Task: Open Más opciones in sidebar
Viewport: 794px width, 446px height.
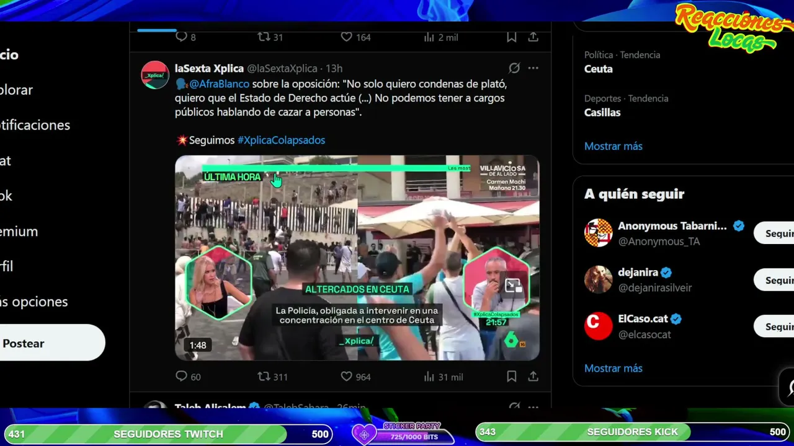Action: point(33,302)
